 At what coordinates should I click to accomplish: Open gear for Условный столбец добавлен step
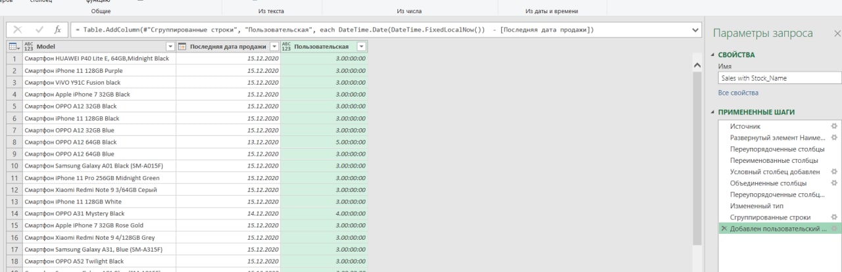click(x=834, y=171)
